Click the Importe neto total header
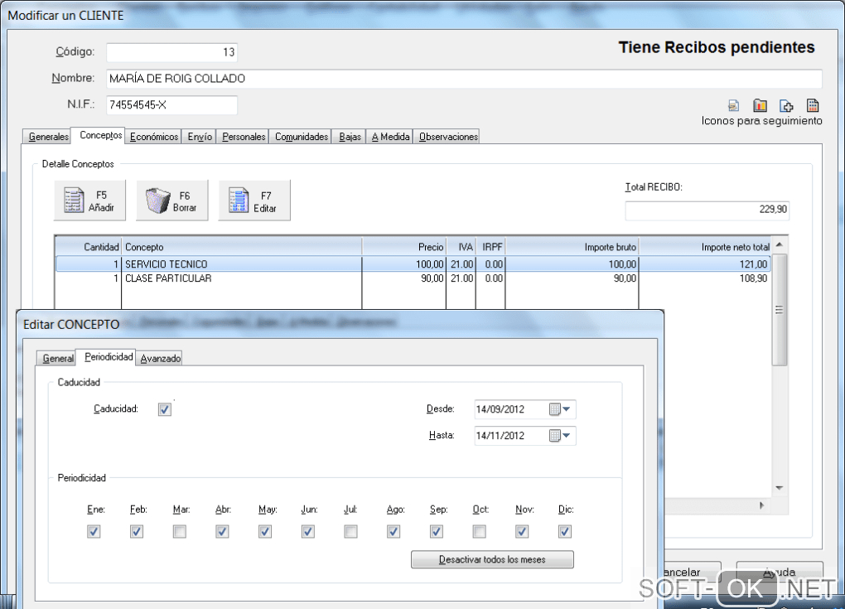 [x=705, y=247]
